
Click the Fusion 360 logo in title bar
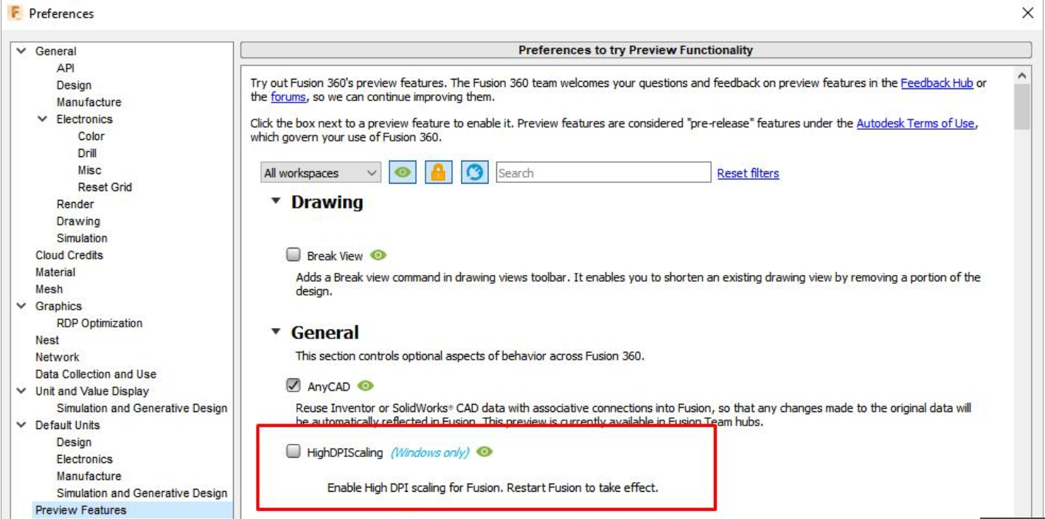pos(15,13)
